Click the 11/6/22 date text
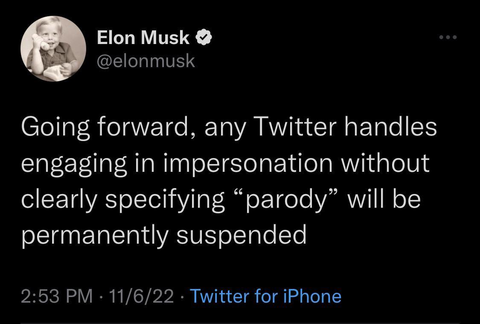This screenshot has height=324, width=480. pyautogui.click(x=141, y=296)
